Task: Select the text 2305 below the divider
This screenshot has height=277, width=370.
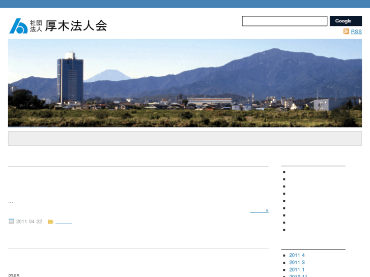Action: tap(14, 275)
